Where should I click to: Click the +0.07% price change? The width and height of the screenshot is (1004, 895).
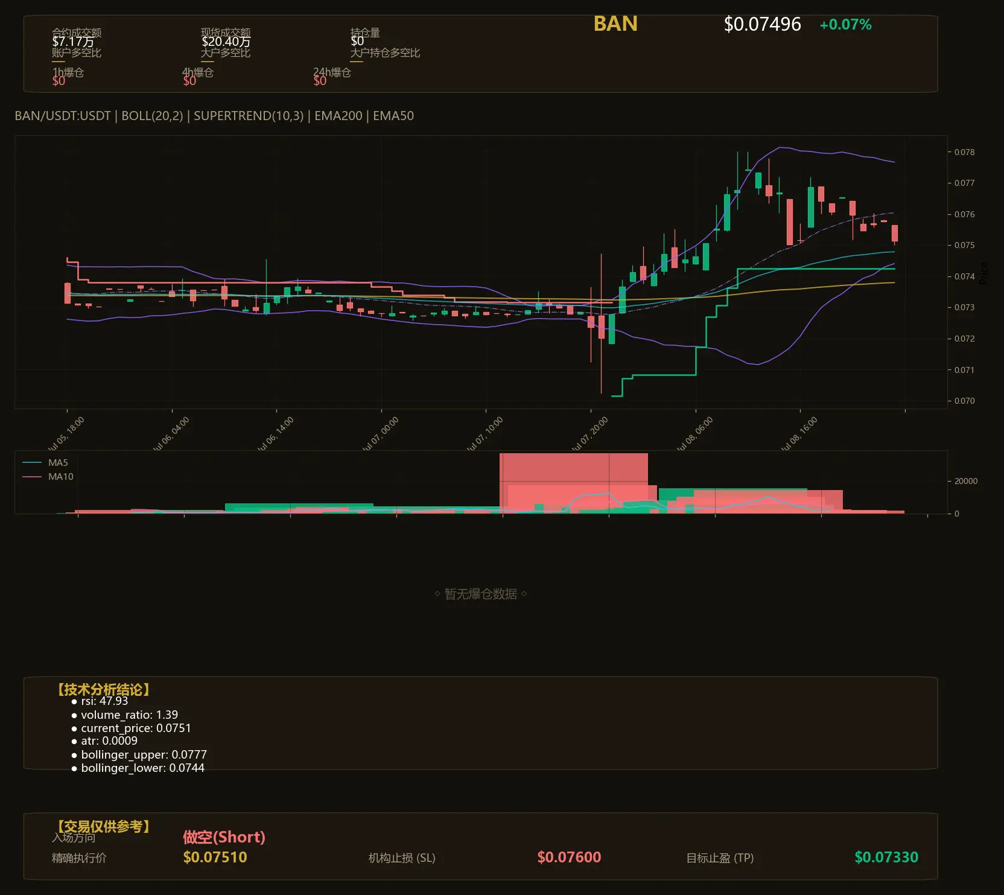tap(845, 25)
